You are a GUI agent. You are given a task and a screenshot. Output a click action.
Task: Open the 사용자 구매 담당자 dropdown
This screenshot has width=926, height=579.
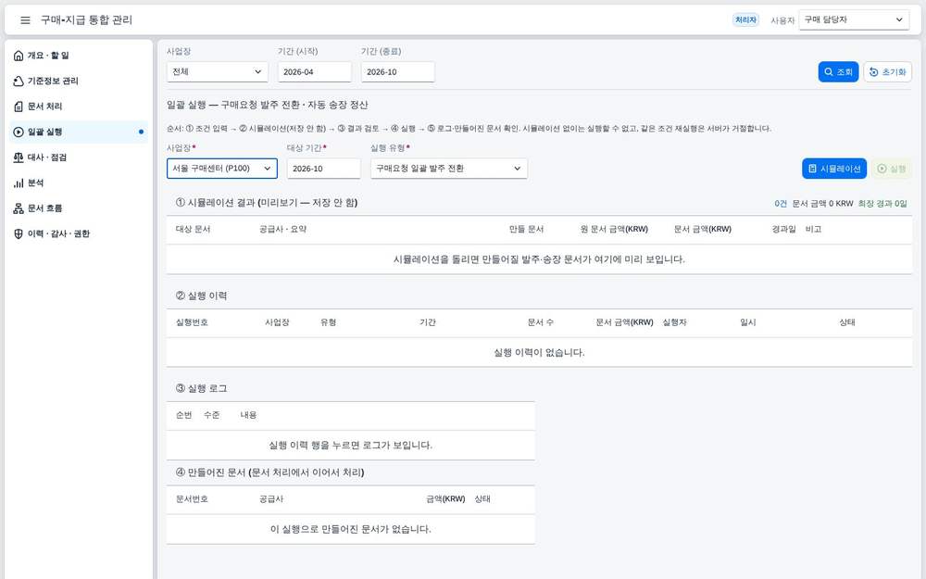point(854,19)
